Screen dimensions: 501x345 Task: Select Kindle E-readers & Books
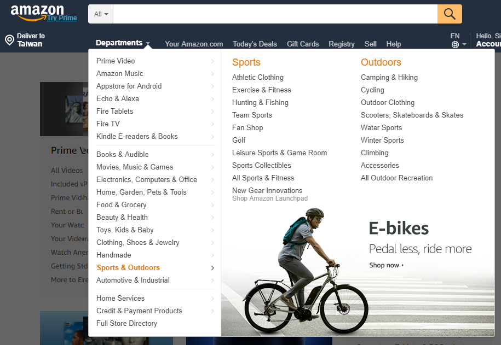coord(137,137)
